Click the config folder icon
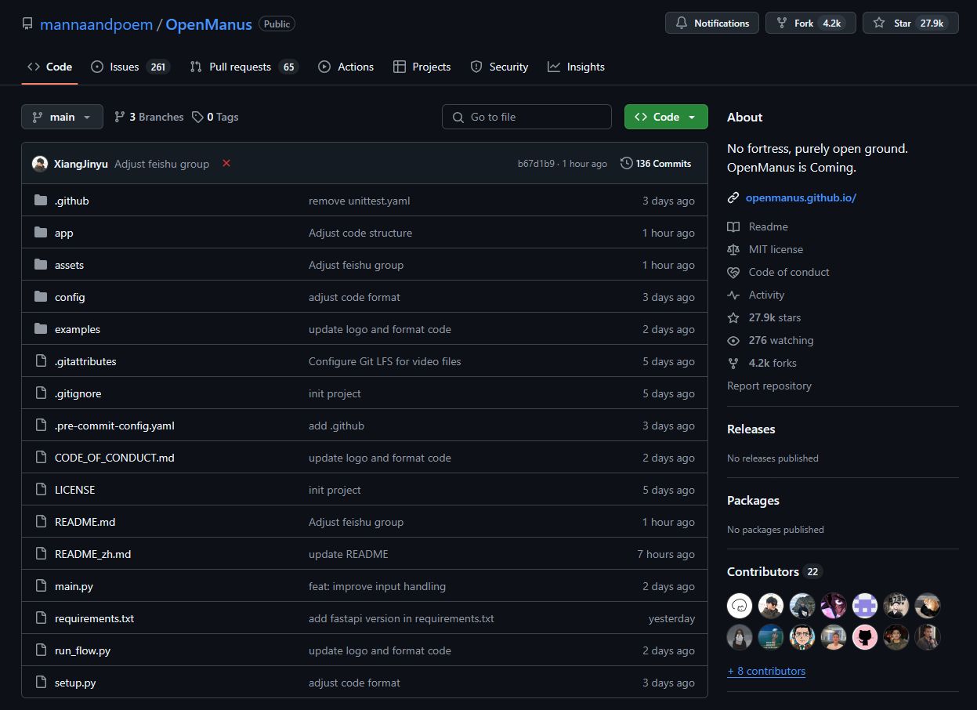The width and height of the screenshot is (977, 710). tap(41, 297)
